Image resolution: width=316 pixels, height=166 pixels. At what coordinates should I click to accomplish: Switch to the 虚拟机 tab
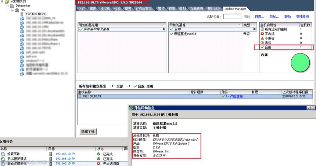[105, 9]
